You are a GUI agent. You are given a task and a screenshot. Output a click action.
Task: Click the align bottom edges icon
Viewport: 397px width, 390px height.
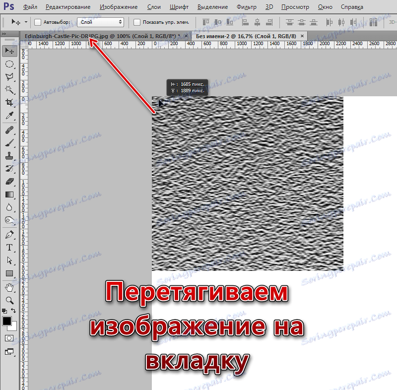230,22
